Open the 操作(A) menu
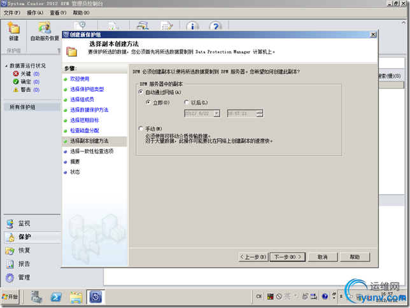Viewport: 410px width, 308px height. (x=35, y=13)
